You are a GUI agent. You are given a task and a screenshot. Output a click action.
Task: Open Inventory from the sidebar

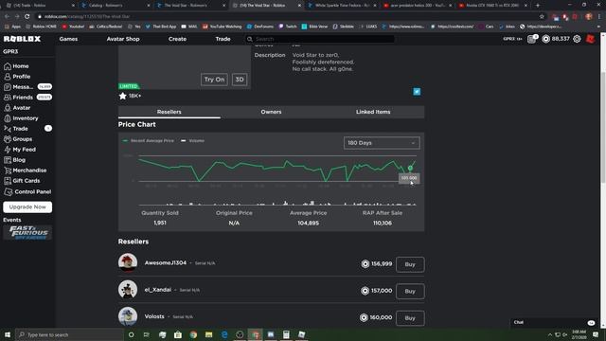pyautogui.click(x=21, y=118)
